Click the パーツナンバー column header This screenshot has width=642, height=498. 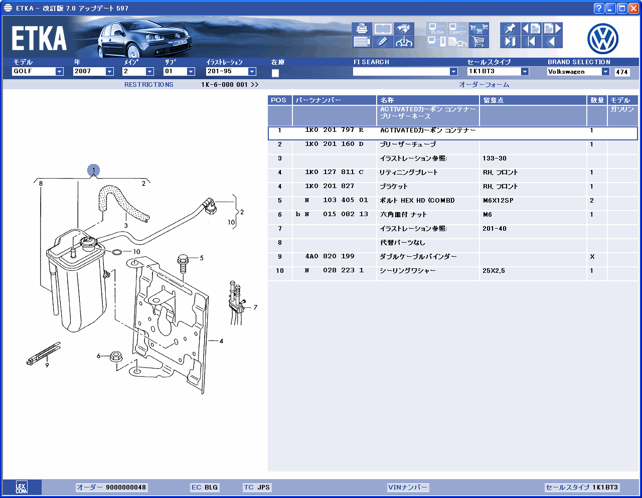(335, 100)
